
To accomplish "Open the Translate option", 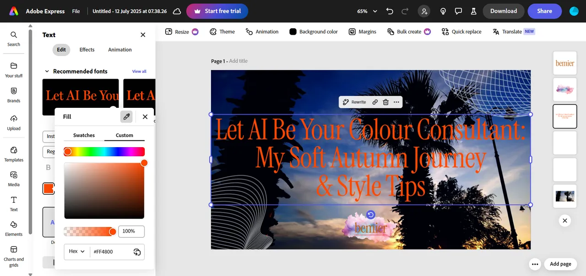I will click(x=514, y=32).
